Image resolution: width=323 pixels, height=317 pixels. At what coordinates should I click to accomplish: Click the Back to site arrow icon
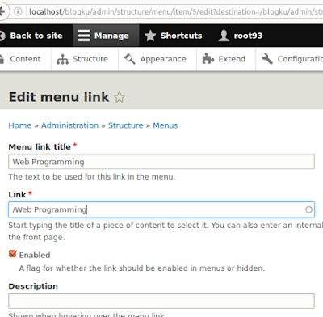(x=2, y=36)
